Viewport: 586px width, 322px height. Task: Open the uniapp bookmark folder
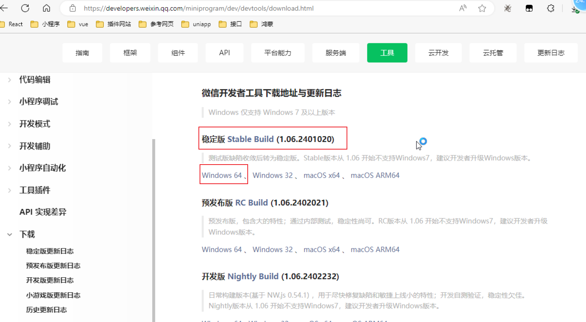(x=196, y=24)
